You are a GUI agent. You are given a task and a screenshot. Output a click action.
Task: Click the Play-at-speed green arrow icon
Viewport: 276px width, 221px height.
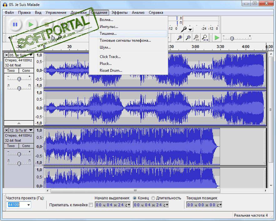(217, 38)
